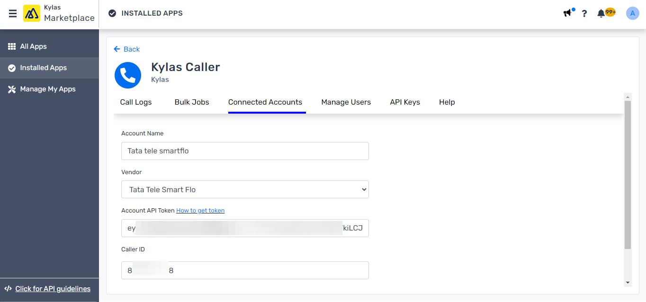The height and width of the screenshot is (302, 646).
Task: Click the scrollbar down arrow
Action: 628,283
